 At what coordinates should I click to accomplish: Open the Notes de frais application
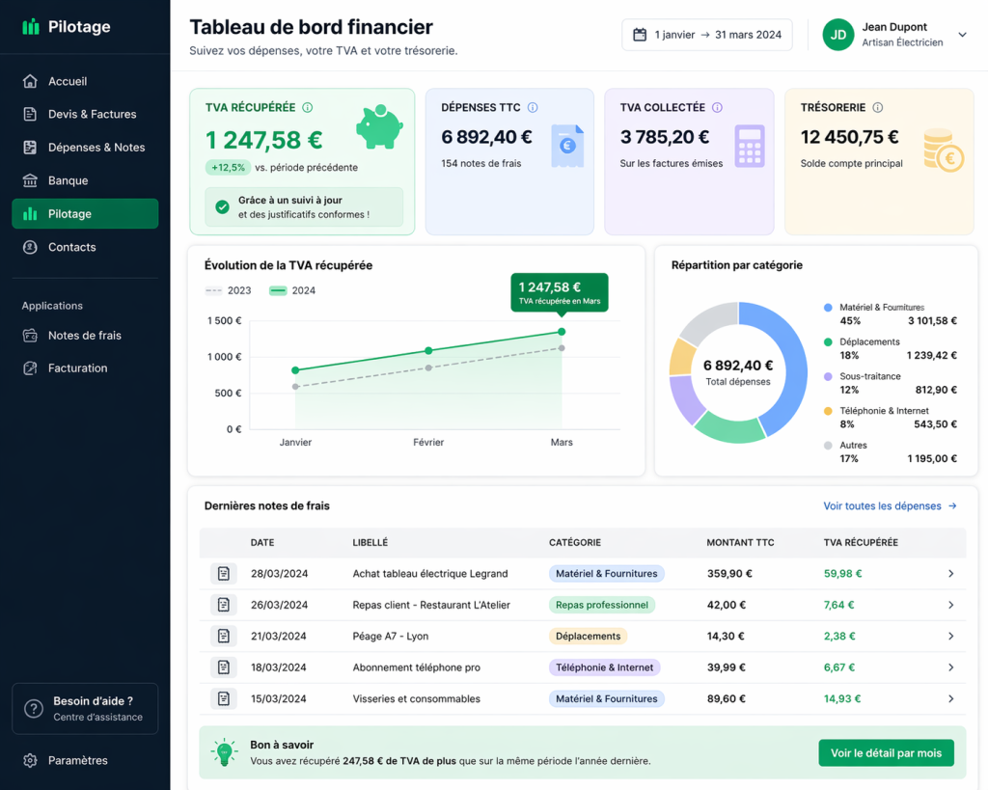tap(85, 335)
